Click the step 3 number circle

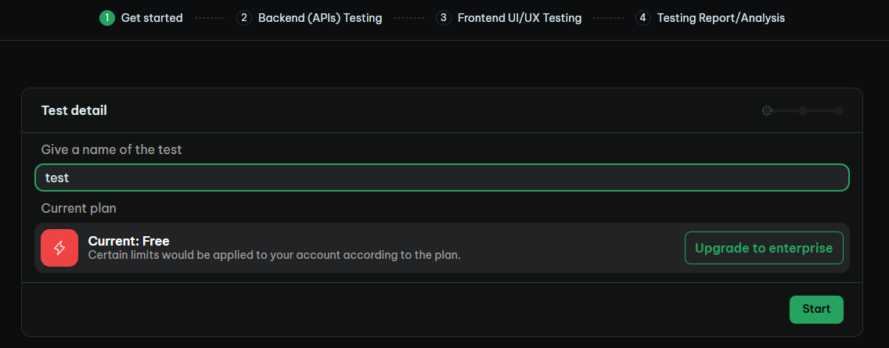(444, 18)
